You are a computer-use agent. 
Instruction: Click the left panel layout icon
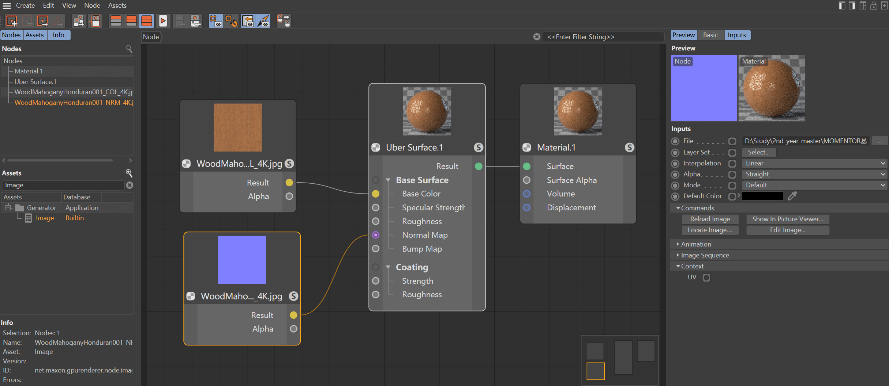click(x=842, y=5)
